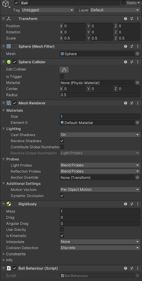
Task: Open Sphere Collider preset sliders icon
Action: (132, 62)
